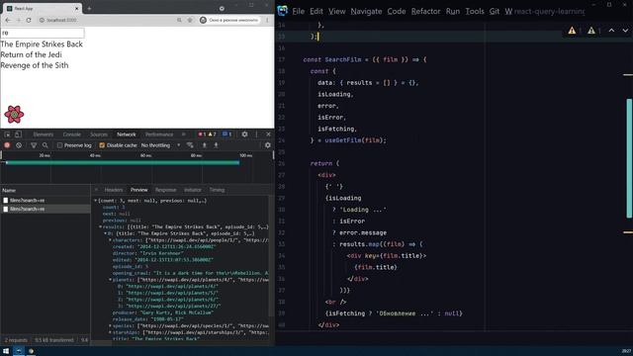Click the first warning triangle in the editor
This screenshot has width=633, height=356.
pyautogui.click(x=572, y=31)
